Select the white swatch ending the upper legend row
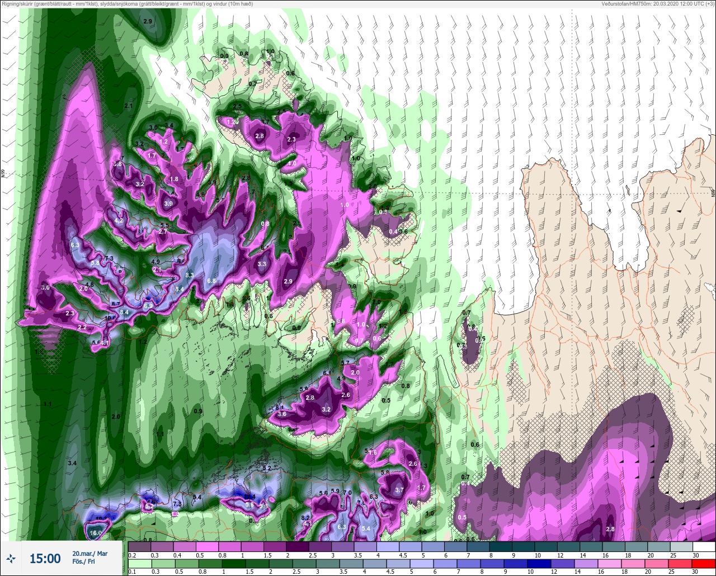 [704, 546]
